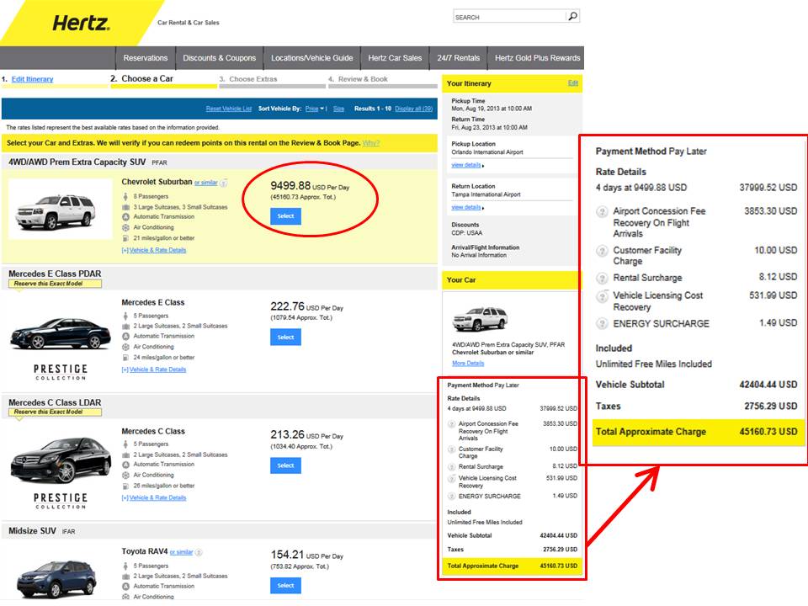The width and height of the screenshot is (808, 606).
Task: Click the passengers icon in the Chevrolet Suburban listing
Action: coord(125,196)
